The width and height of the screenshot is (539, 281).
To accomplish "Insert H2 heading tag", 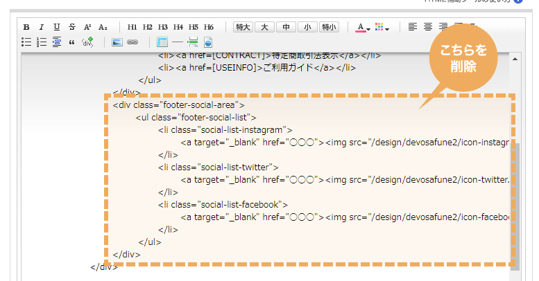I will coord(148,27).
